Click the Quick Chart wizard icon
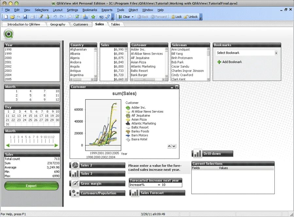294x217 pixels. point(85,17)
